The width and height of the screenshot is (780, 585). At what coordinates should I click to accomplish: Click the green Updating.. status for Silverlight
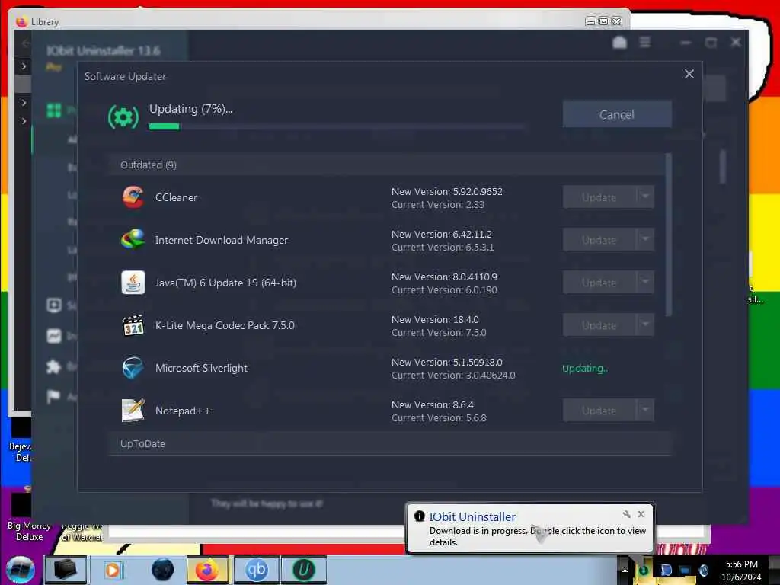(x=585, y=369)
